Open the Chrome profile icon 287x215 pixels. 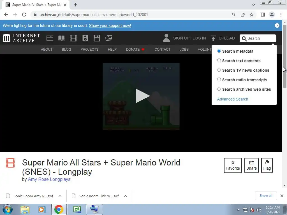point(272,15)
